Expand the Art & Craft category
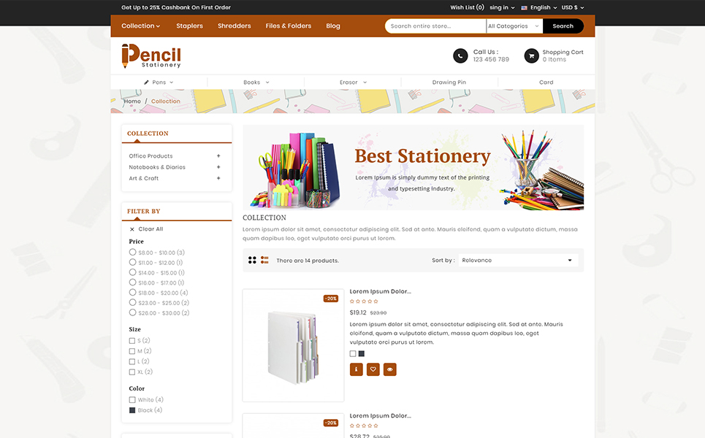Screen dimensions: 705x438 218,178
